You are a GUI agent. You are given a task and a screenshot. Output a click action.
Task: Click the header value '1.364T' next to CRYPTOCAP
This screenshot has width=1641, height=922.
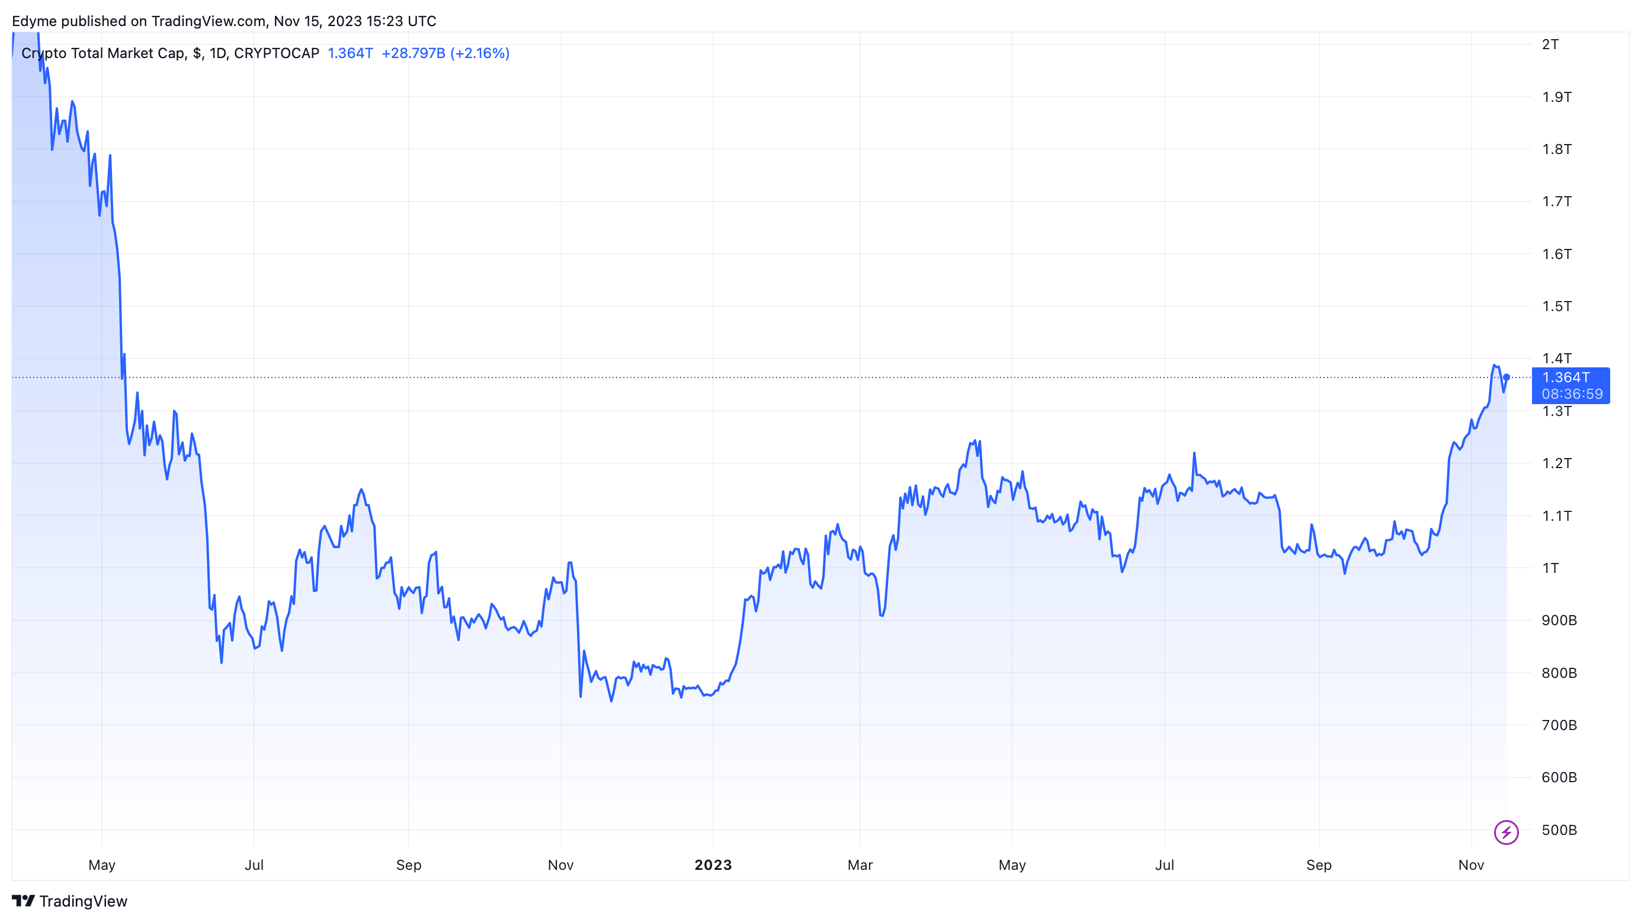tap(350, 53)
